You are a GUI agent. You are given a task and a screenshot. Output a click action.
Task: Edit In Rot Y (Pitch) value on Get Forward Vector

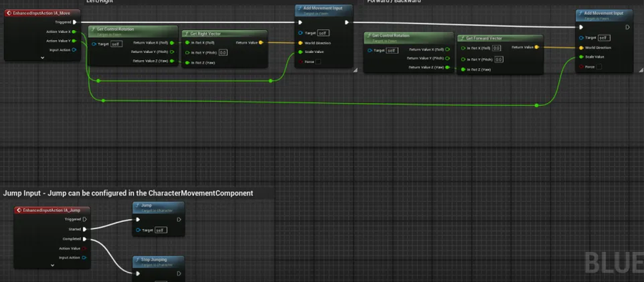[x=499, y=59]
